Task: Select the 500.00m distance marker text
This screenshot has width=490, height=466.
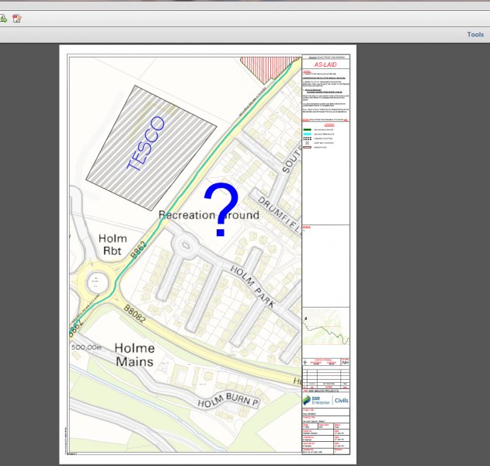Action: coord(86,347)
